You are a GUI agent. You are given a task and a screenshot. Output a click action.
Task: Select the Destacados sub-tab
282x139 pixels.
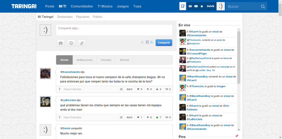pyautogui.click(x=65, y=17)
